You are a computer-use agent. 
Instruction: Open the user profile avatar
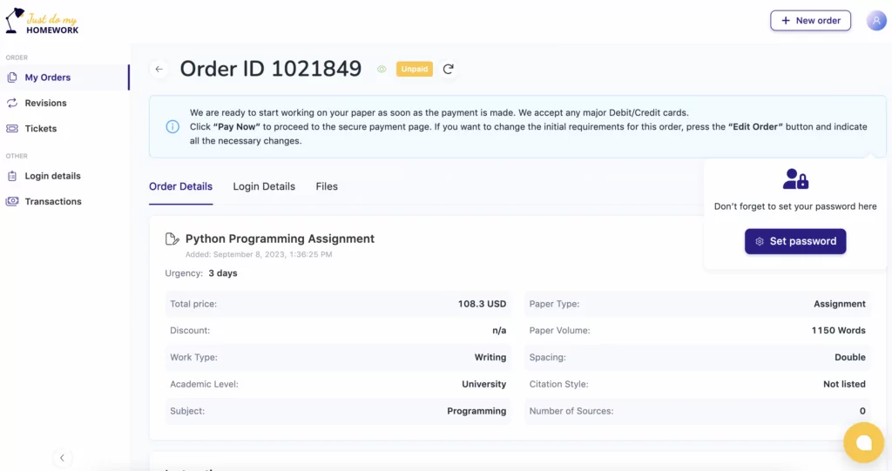tap(876, 21)
